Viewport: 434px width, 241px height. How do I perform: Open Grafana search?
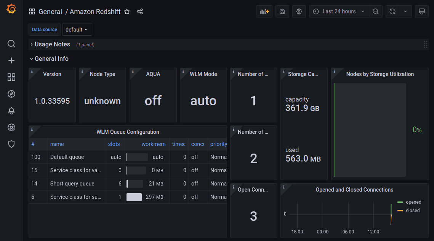point(11,44)
